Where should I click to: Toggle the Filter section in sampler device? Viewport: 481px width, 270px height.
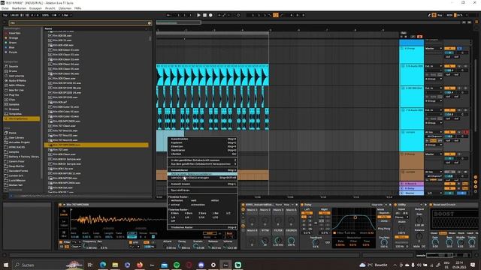(x=61, y=242)
